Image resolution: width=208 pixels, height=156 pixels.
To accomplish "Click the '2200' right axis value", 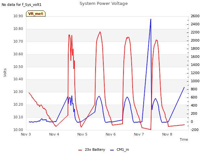I will tap(195, 32).
